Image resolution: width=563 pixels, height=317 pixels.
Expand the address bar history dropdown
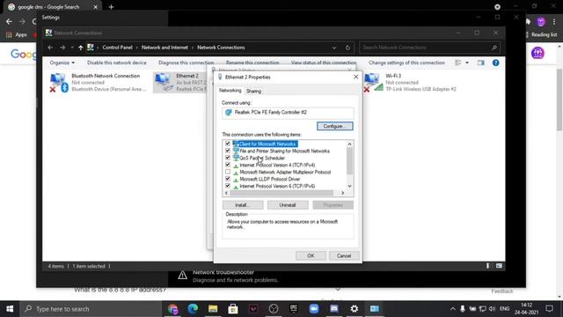[x=334, y=48]
